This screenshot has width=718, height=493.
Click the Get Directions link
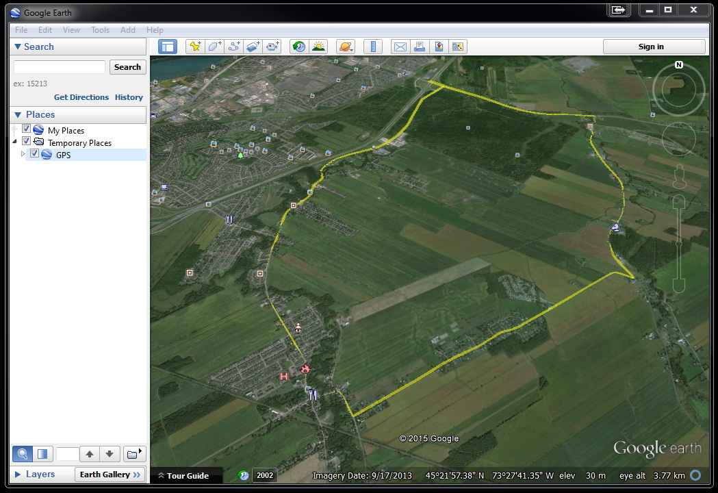point(81,97)
